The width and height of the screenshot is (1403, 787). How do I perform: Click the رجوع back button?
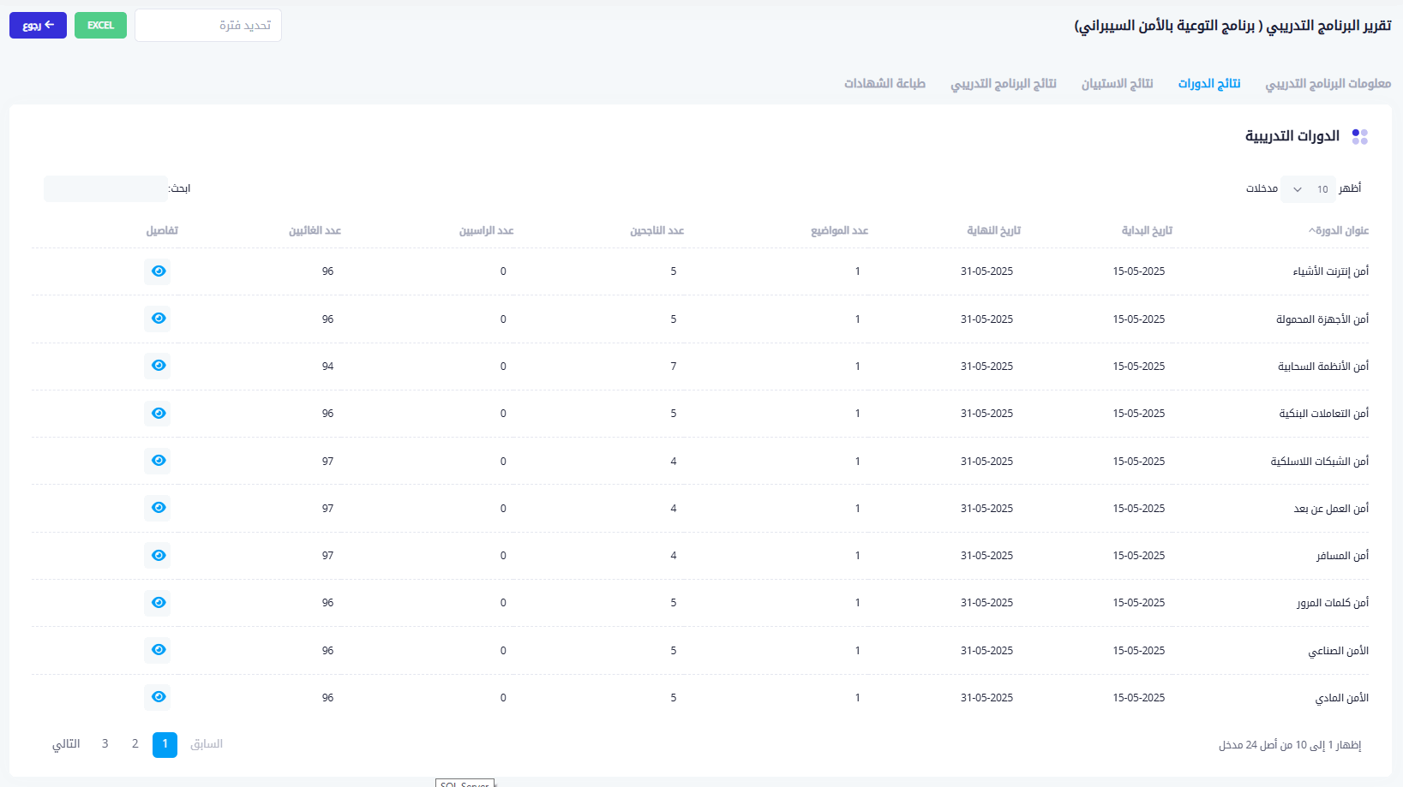[38, 26]
